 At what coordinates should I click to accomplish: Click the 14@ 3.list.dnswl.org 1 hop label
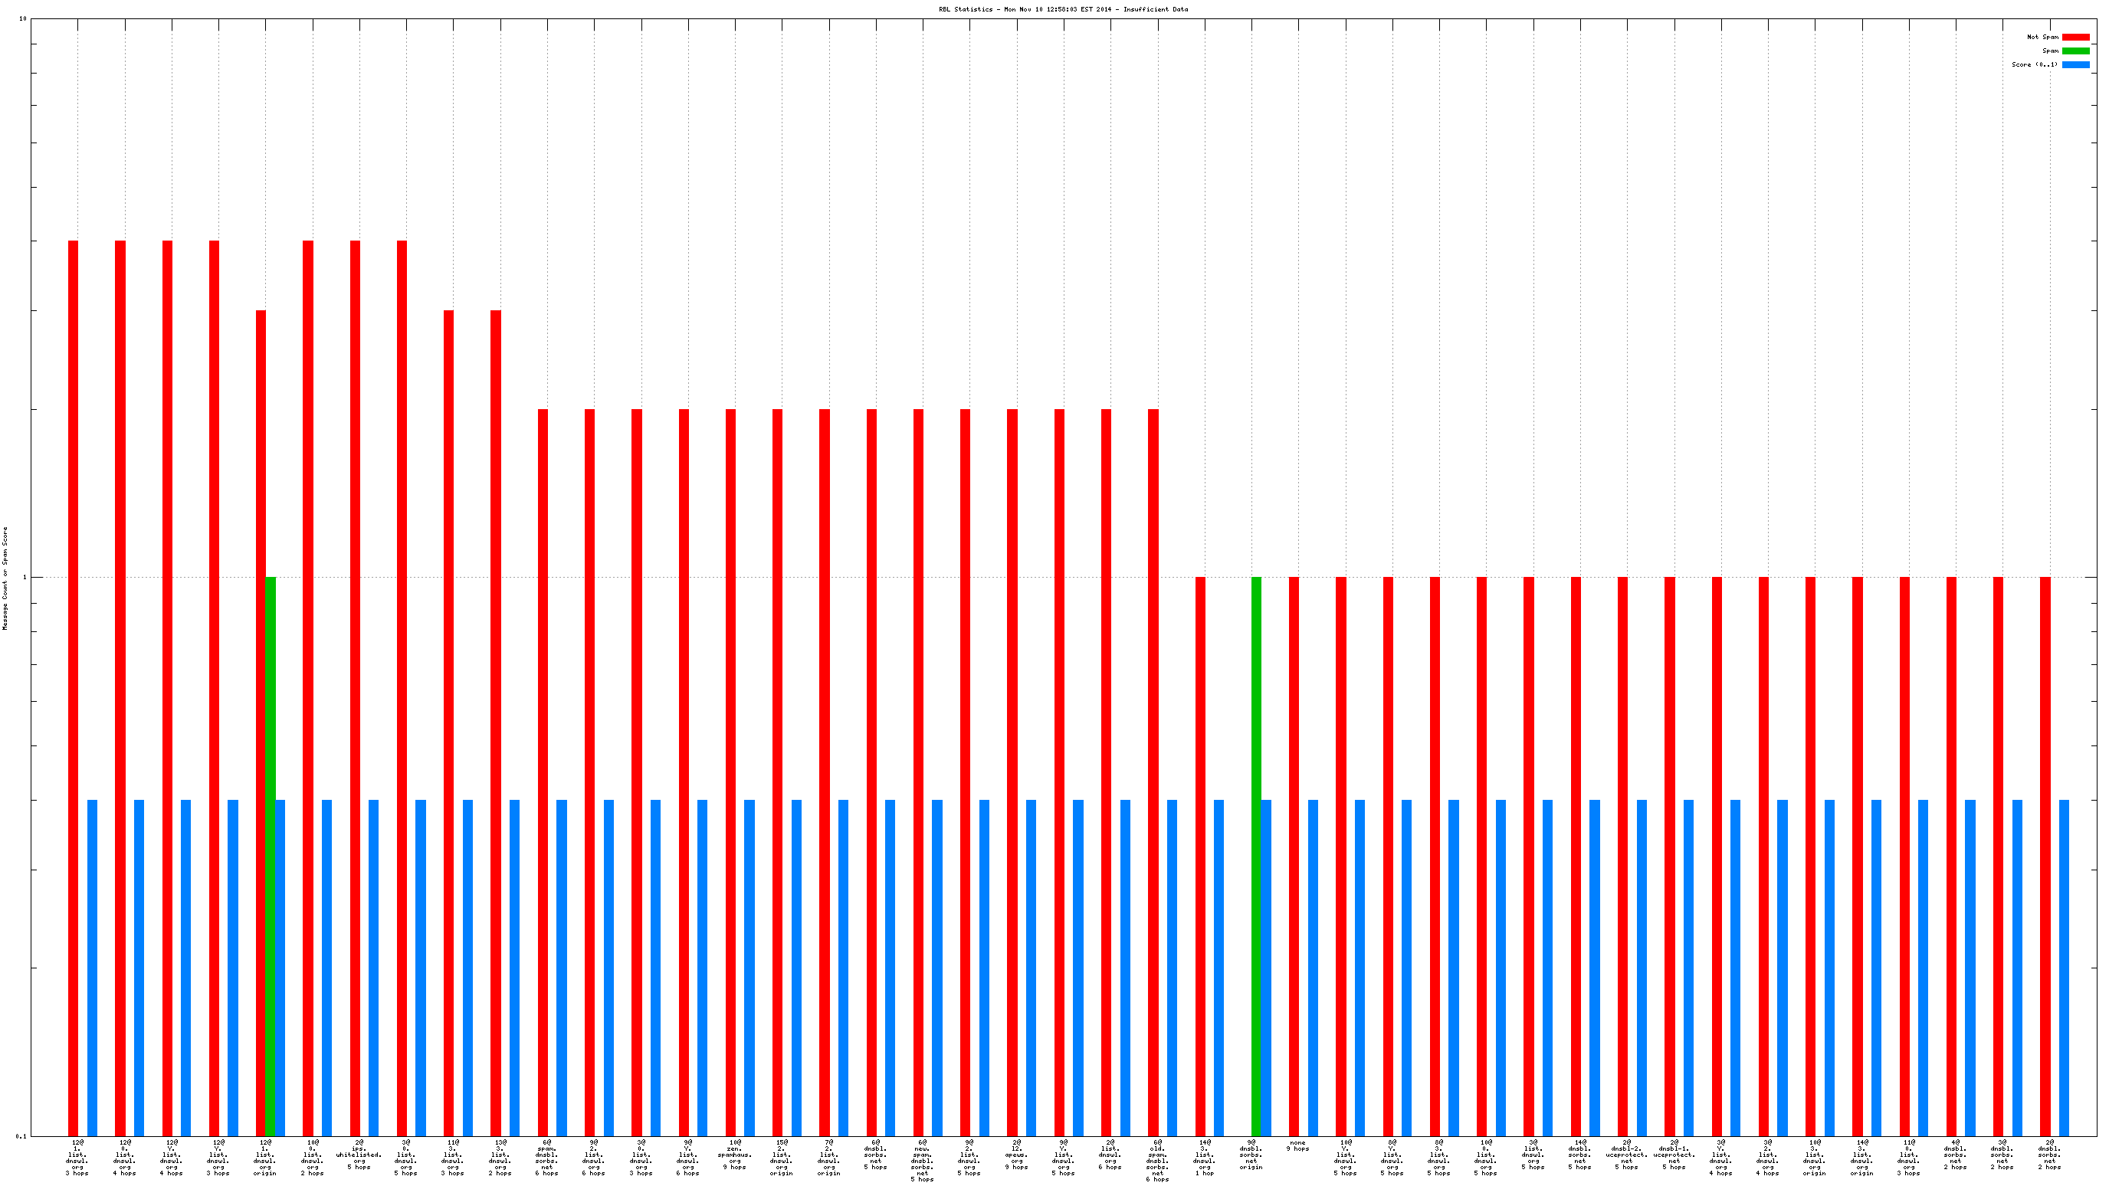[1205, 1158]
